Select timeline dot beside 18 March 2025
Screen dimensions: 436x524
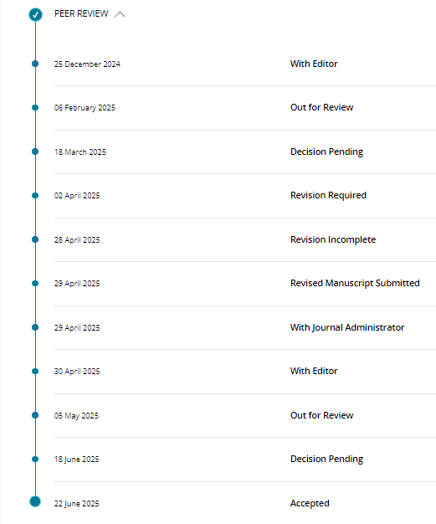click(35, 152)
